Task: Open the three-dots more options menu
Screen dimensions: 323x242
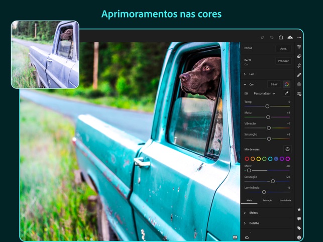Action: [299, 38]
